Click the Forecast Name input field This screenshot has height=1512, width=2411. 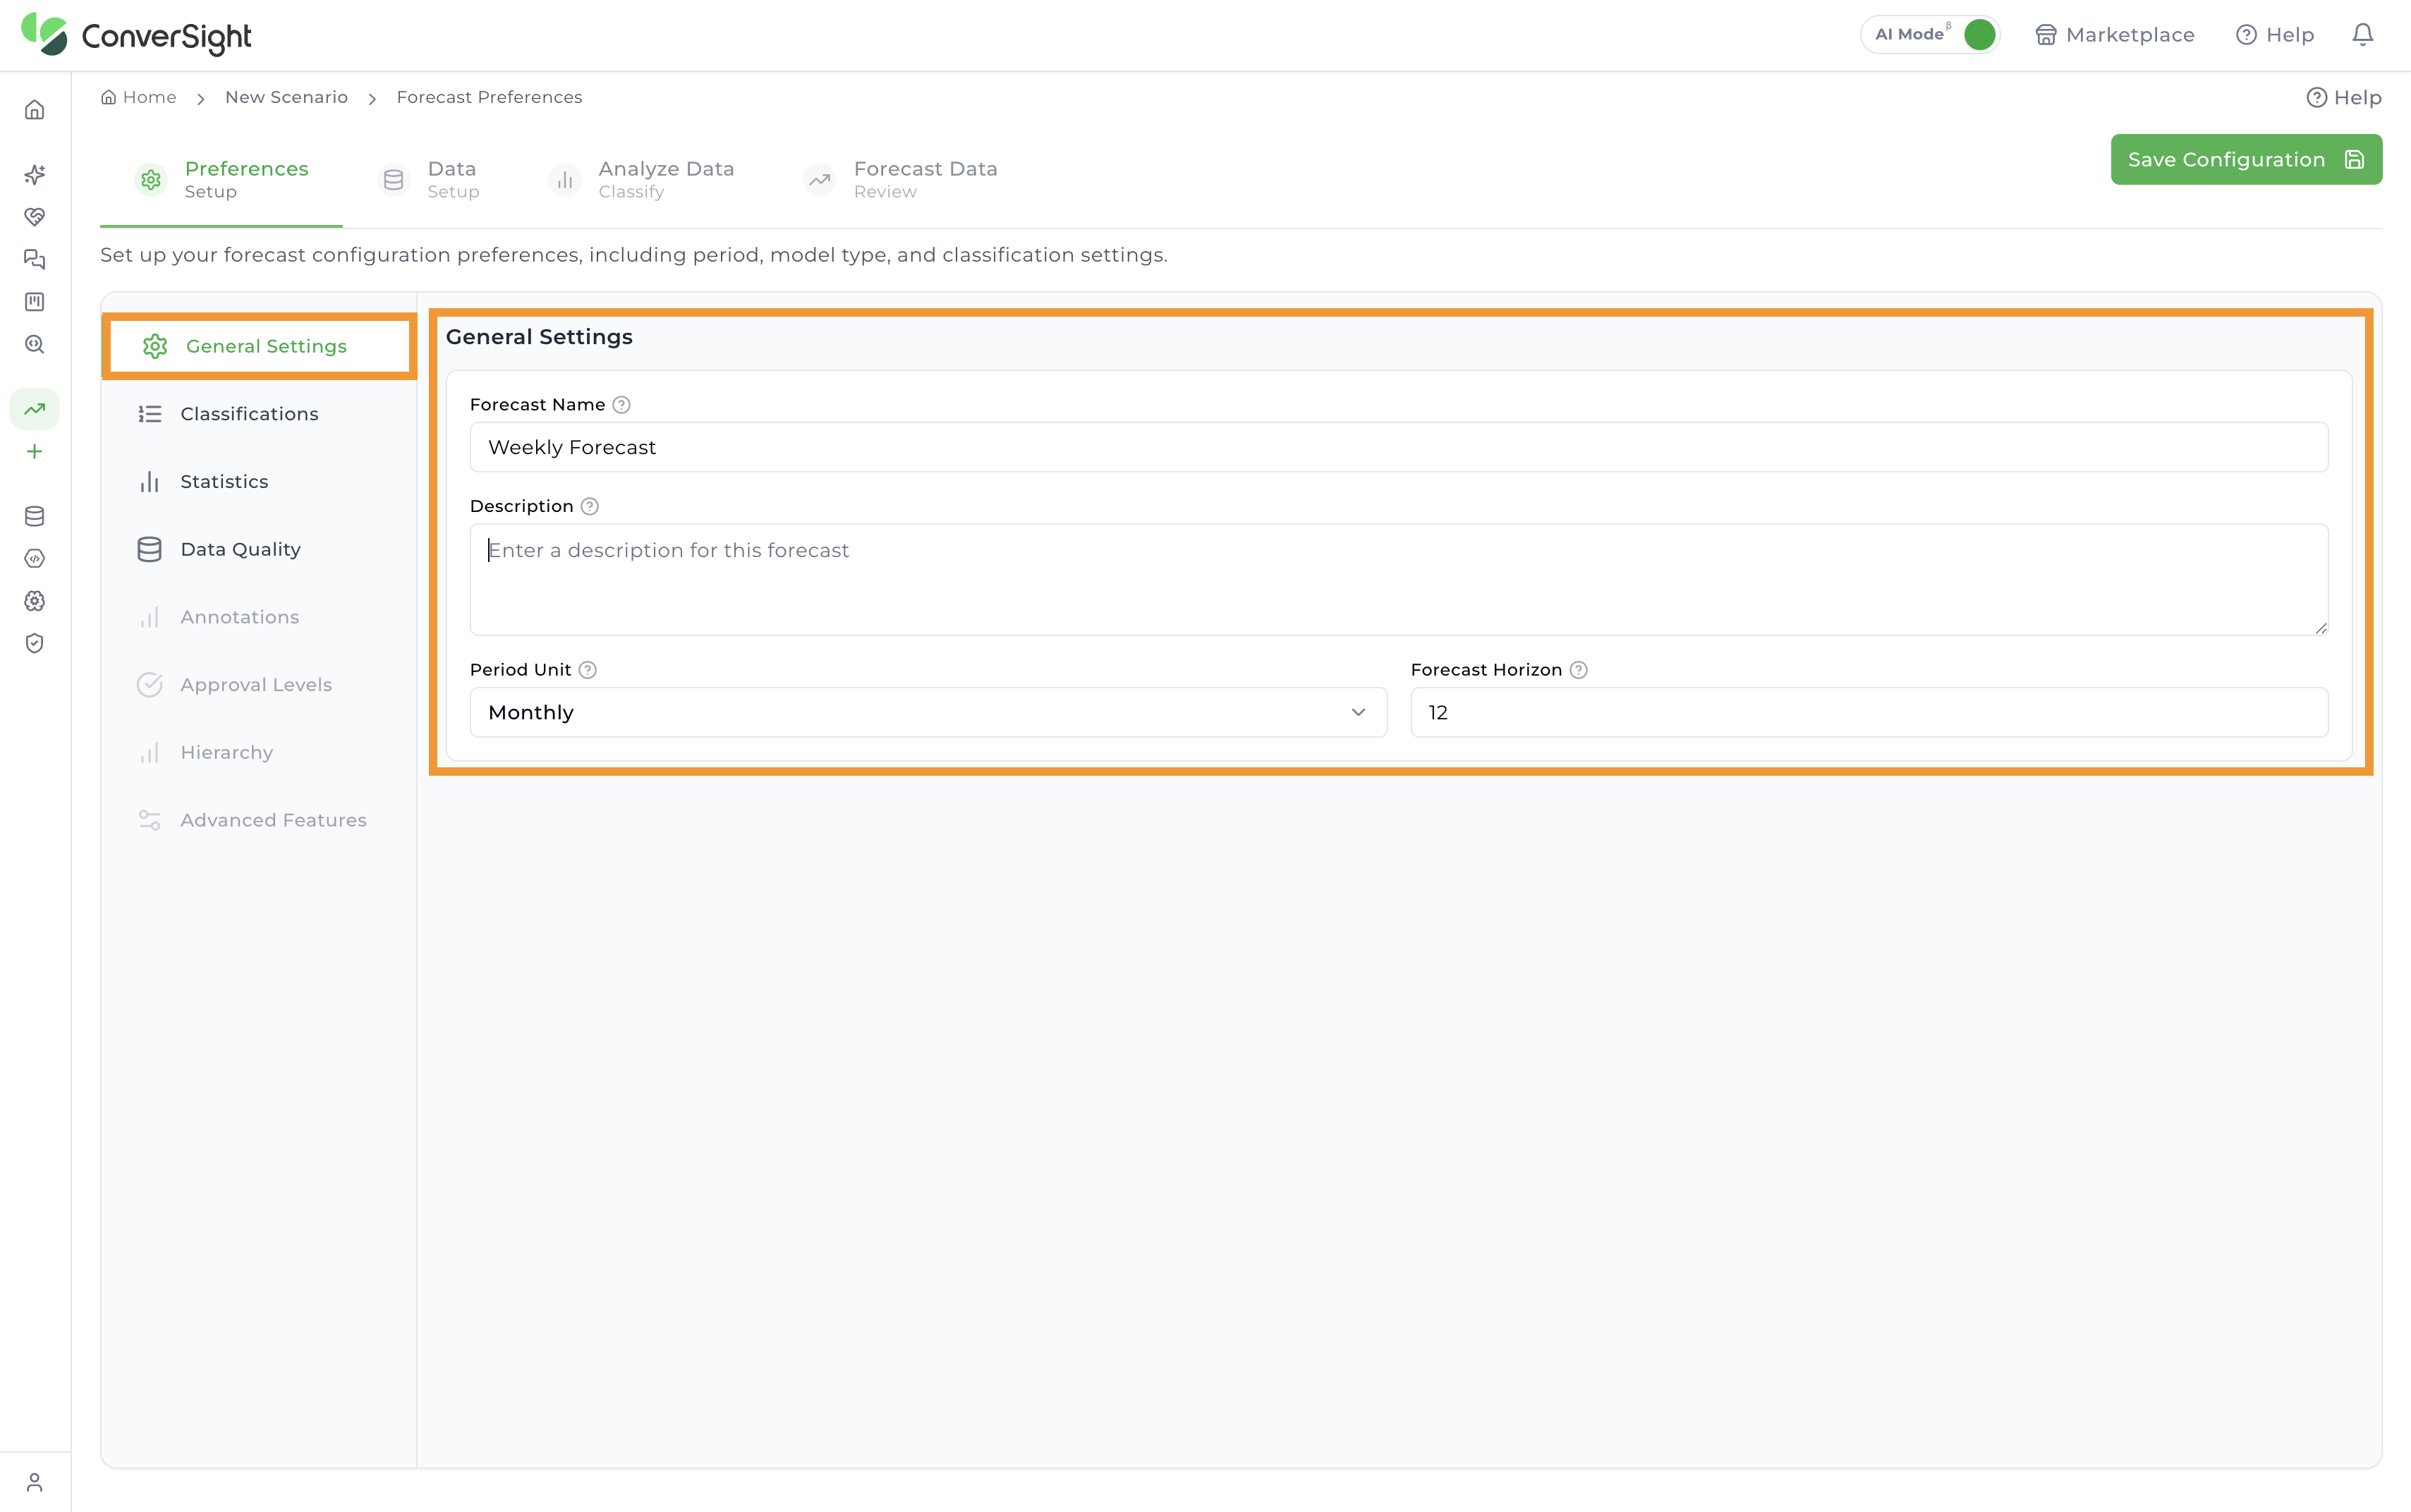(x=1399, y=447)
